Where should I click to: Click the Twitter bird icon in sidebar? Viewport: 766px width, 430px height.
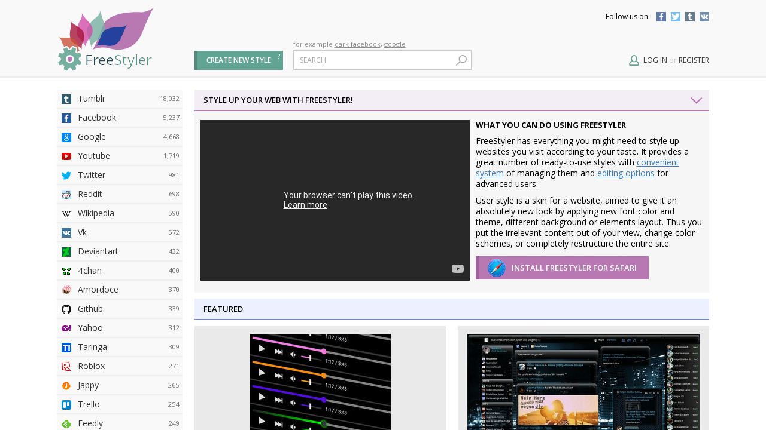pos(66,176)
